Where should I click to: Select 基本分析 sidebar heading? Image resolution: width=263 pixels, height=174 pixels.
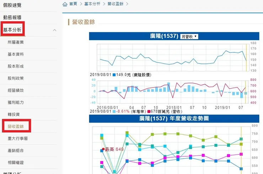click(12, 30)
